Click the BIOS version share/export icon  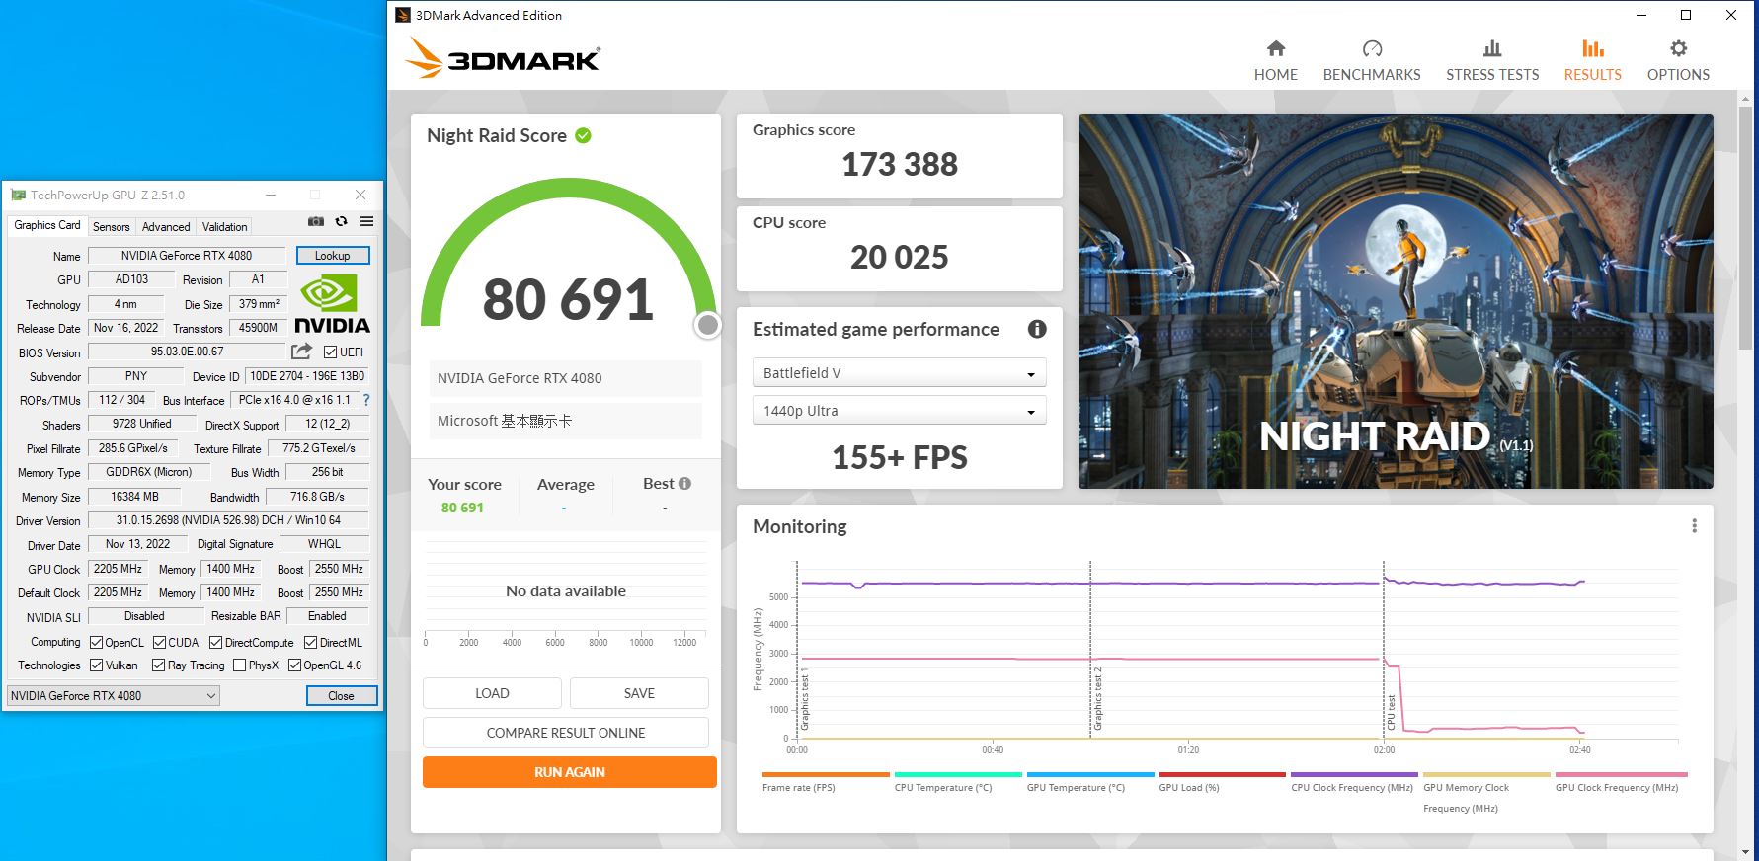[x=302, y=352]
